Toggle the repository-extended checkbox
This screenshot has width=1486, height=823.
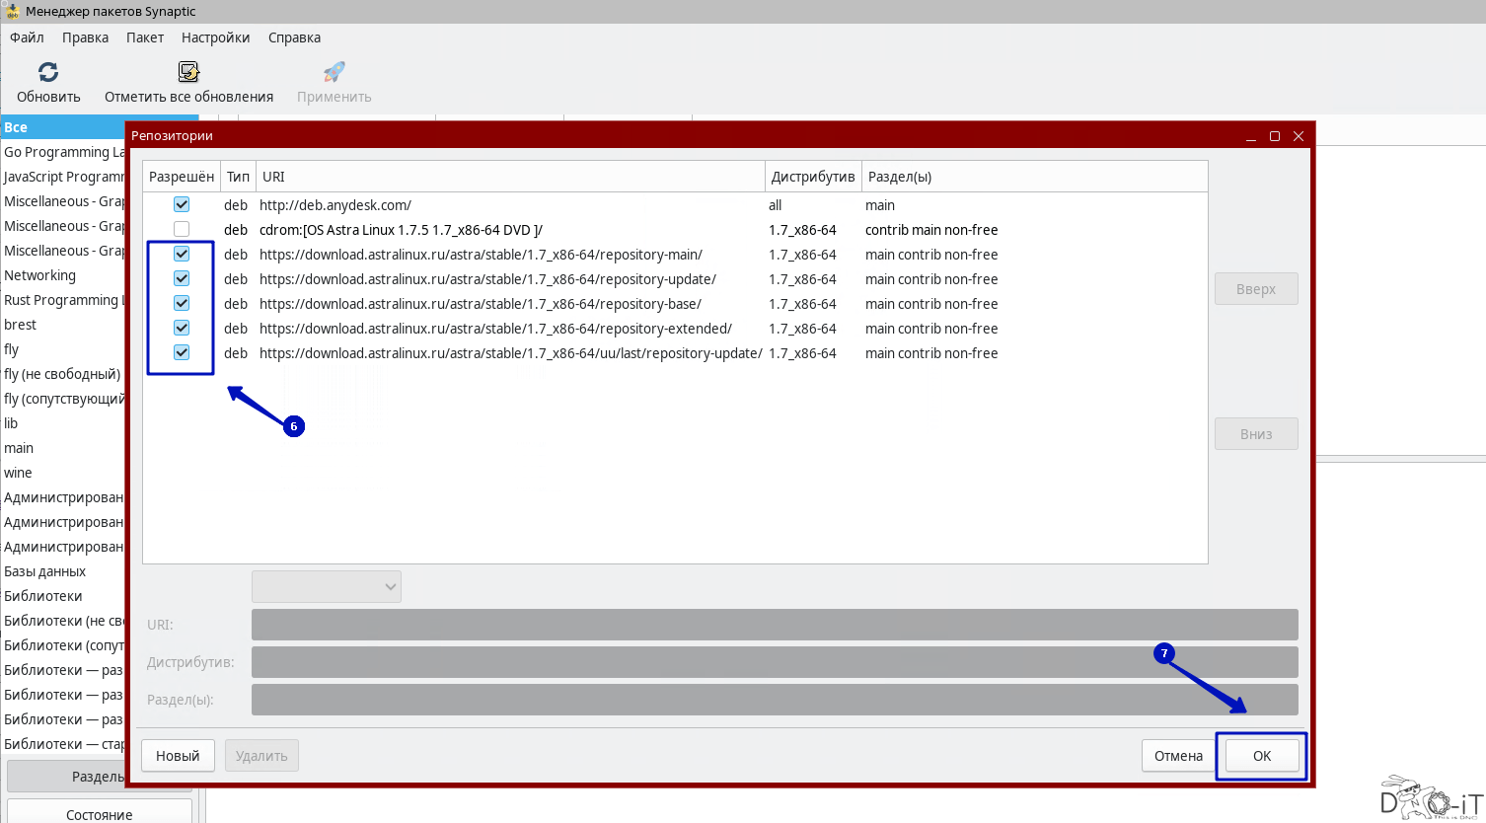point(182,329)
